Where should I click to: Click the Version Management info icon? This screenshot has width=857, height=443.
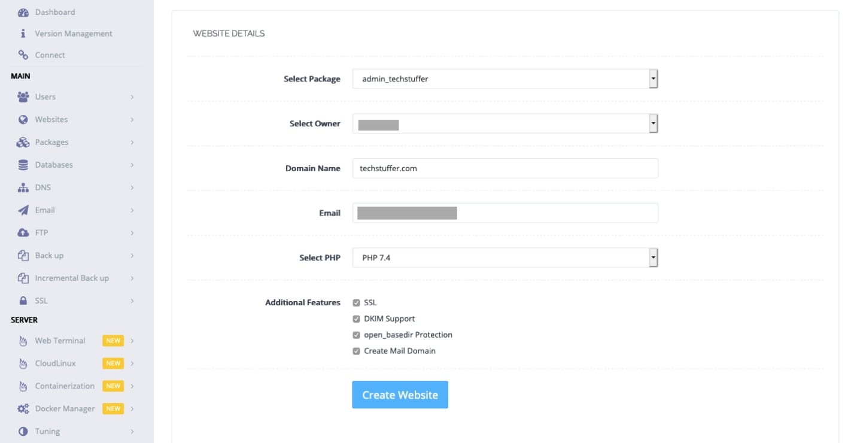click(x=23, y=34)
